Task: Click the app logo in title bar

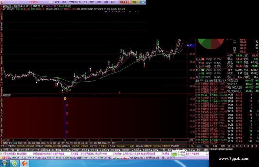Action: click(2, 2)
